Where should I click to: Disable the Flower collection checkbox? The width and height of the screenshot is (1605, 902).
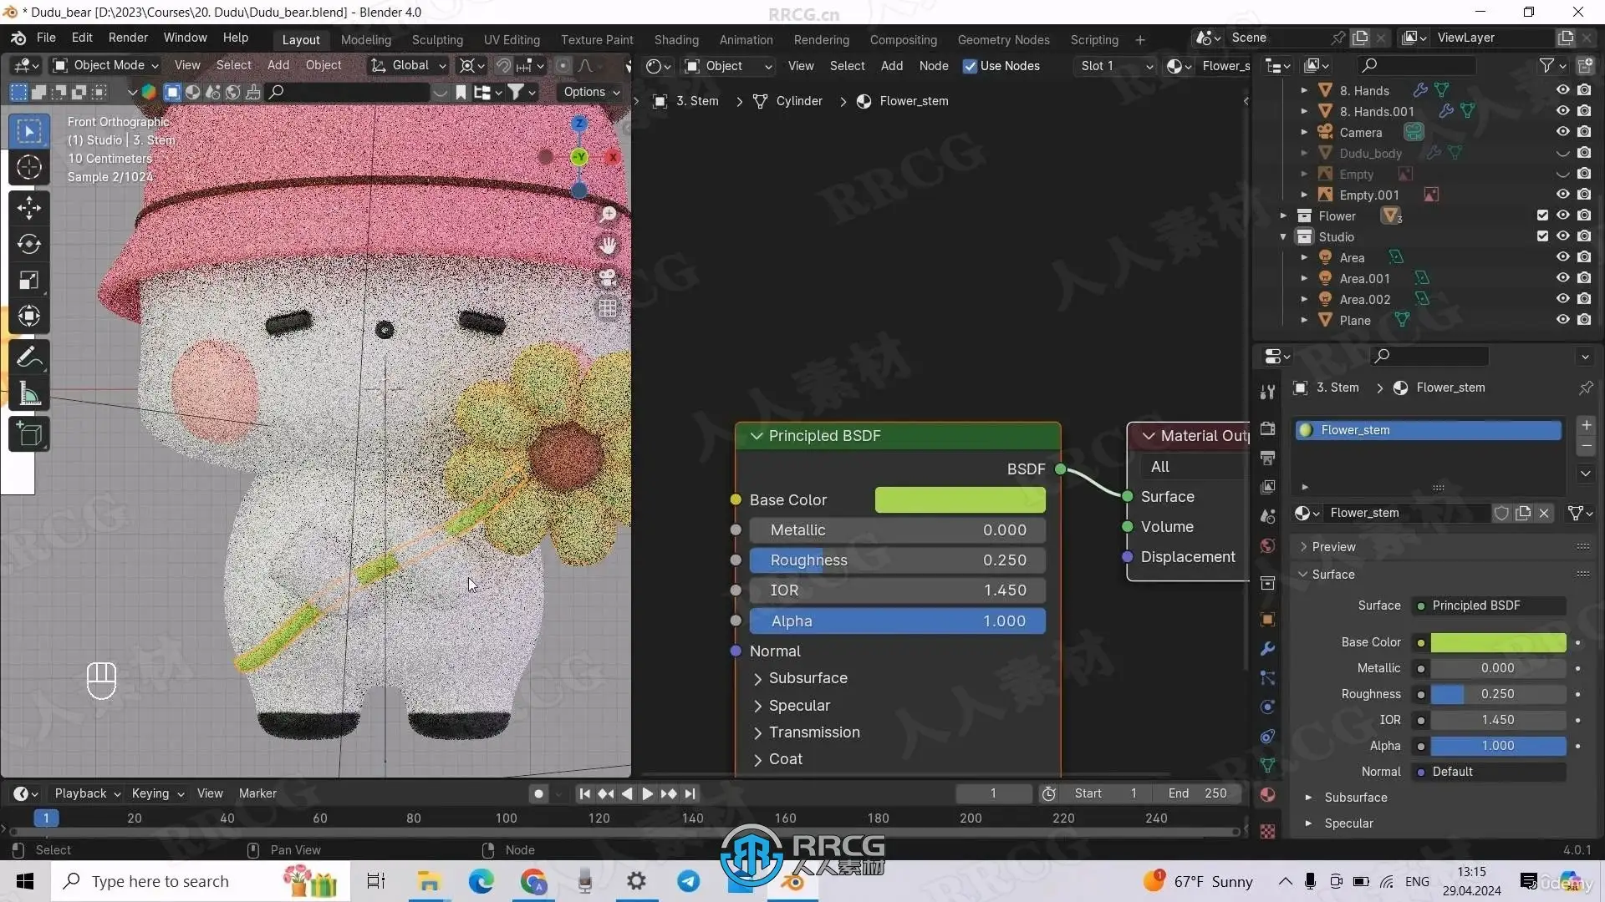point(1542,215)
